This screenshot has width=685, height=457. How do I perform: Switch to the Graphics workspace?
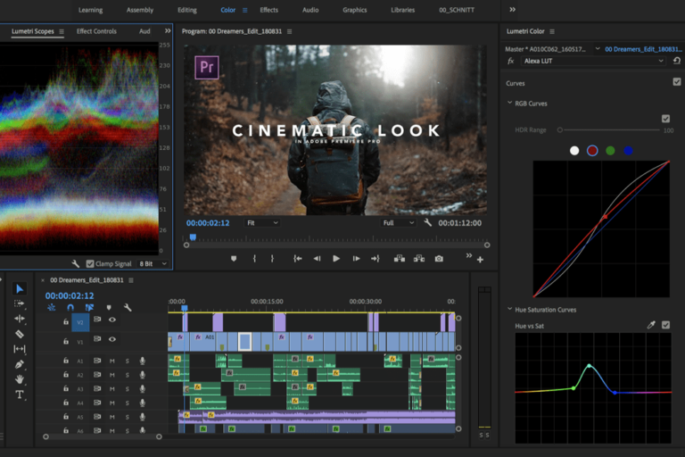[355, 10]
